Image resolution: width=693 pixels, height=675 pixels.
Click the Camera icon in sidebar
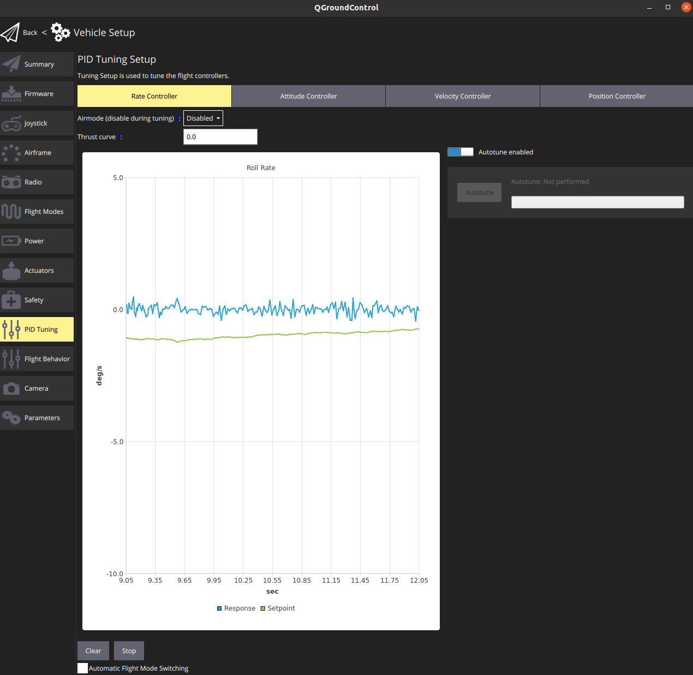(11, 388)
